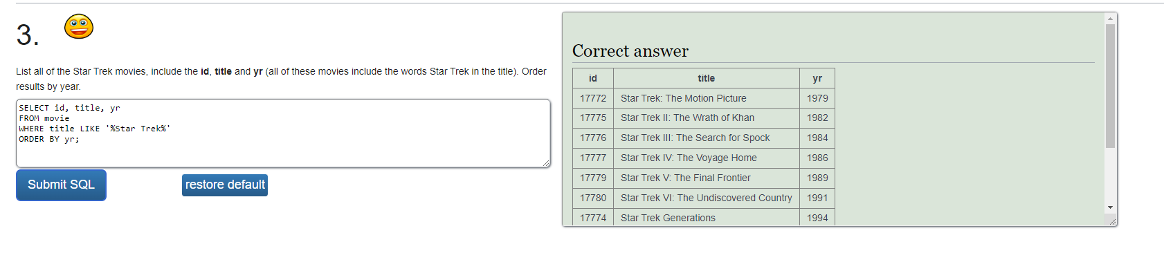Select the Star Trek: The Motion Picture row

[704, 98]
